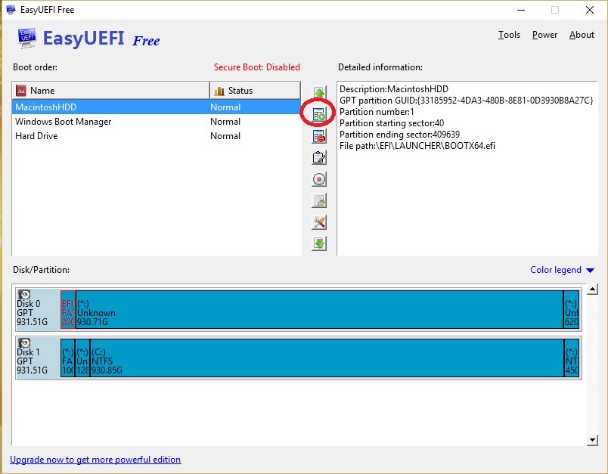608x474 pixels.
Task: Open the About menu
Action: pos(582,35)
